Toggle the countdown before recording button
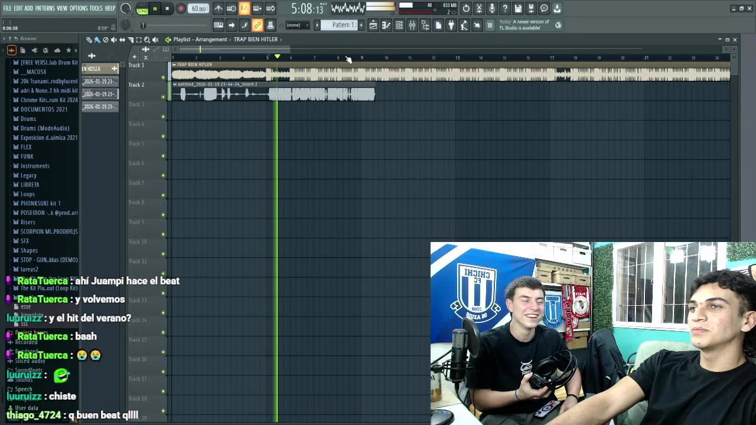Viewport: 756px width, 425px height. 244,8
